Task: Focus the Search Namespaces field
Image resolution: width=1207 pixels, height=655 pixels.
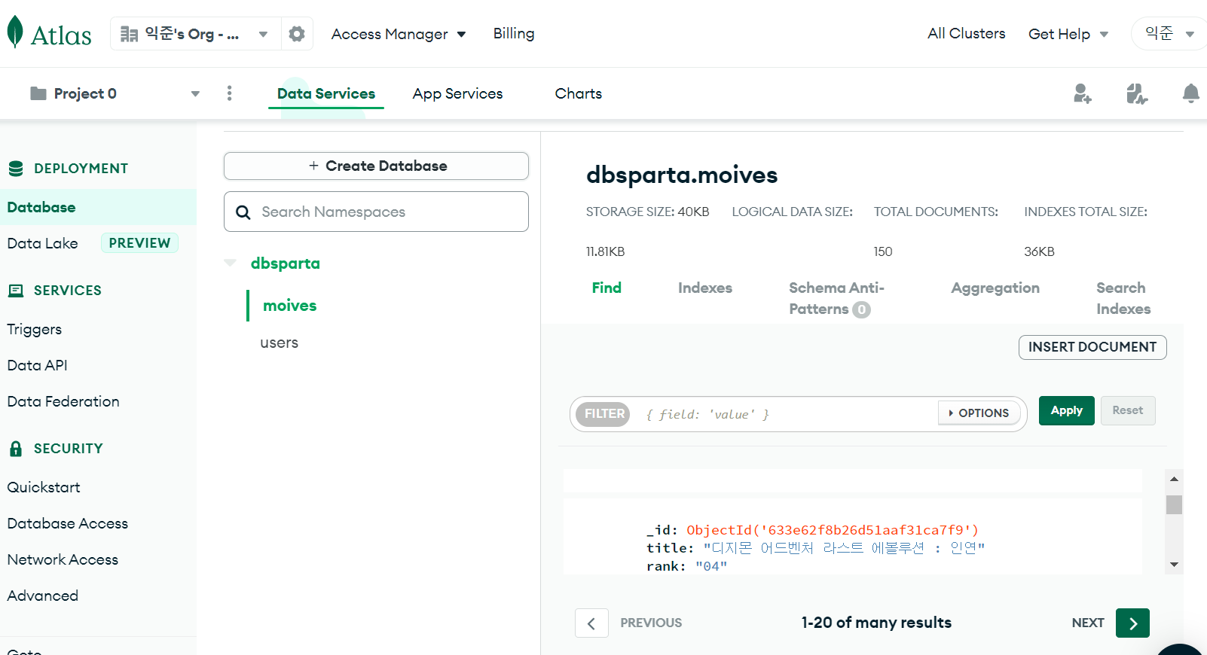Action: pos(376,212)
